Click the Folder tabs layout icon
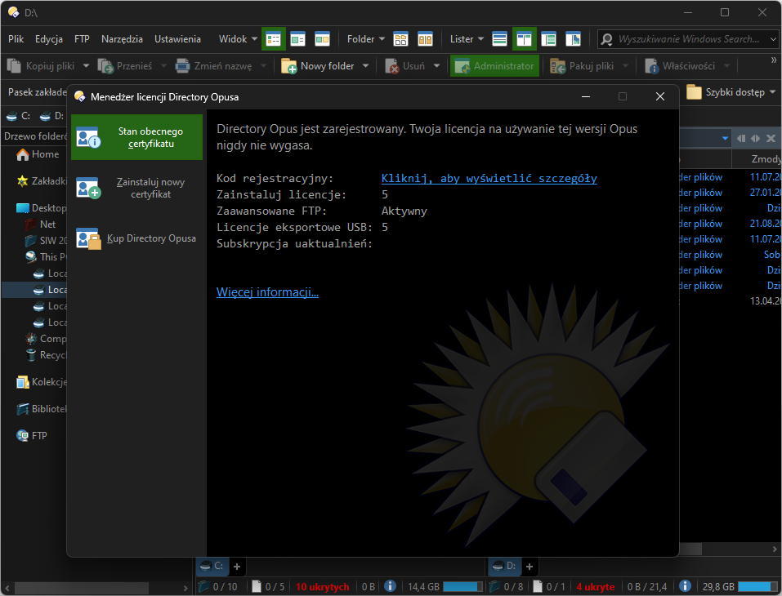The width and height of the screenshot is (782, 596). click(x=401, y=39)
